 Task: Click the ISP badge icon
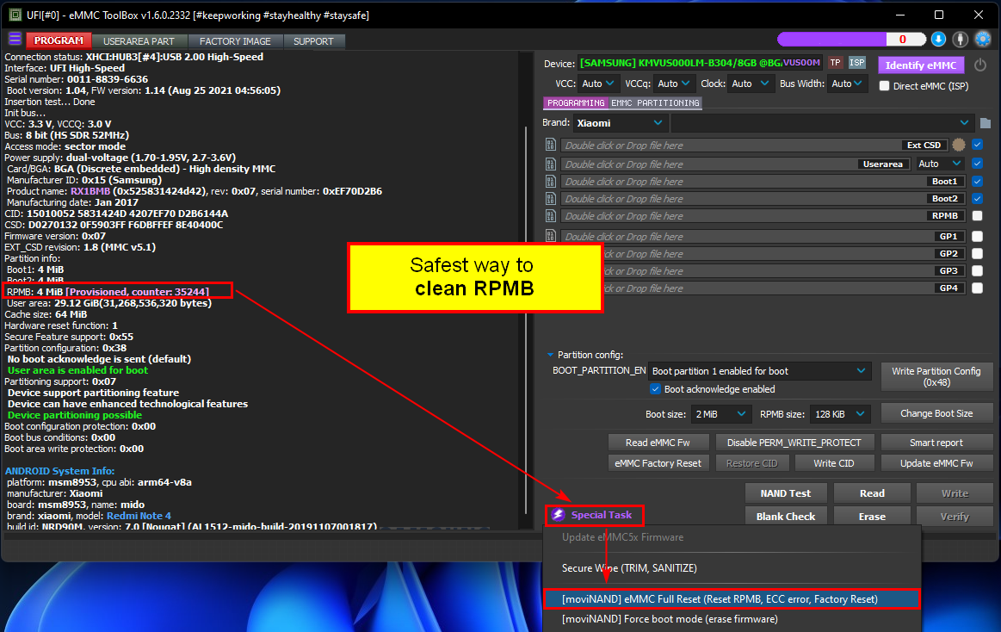click(856, 63)
